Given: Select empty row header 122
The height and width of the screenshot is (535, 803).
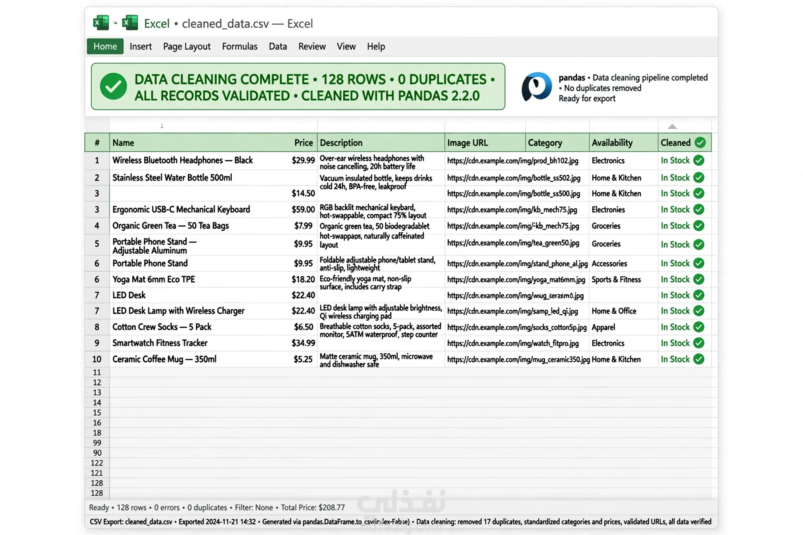Looking at the screenshot, I should (x=97, y=463).
